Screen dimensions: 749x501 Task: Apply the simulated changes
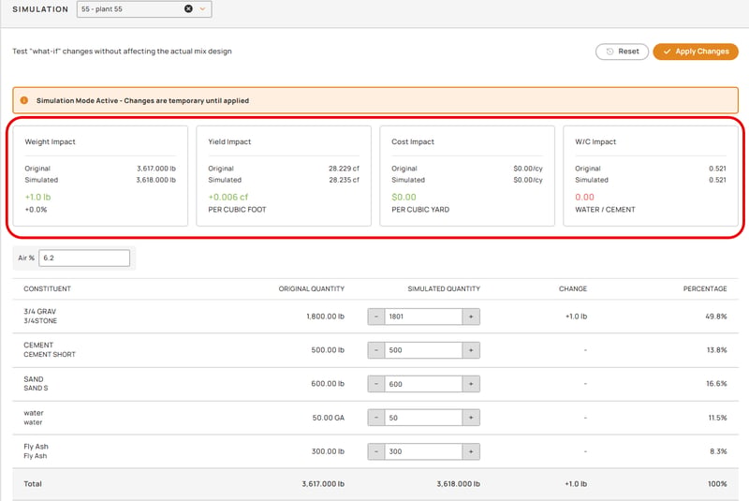(x=696, y=52)
